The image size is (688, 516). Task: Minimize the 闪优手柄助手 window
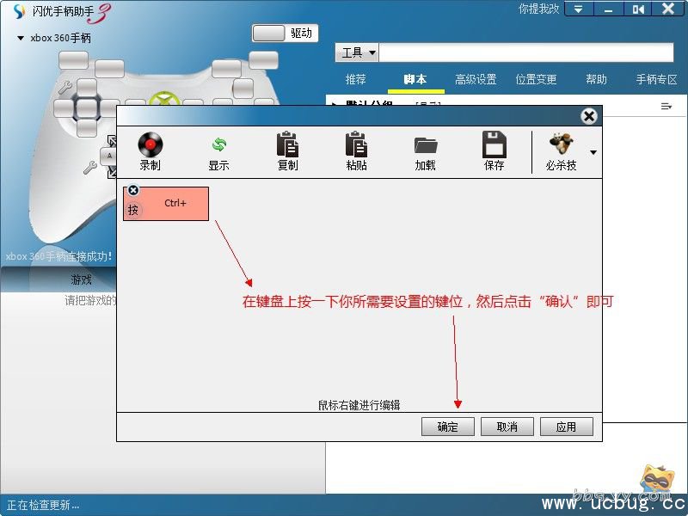click(608, 9)
